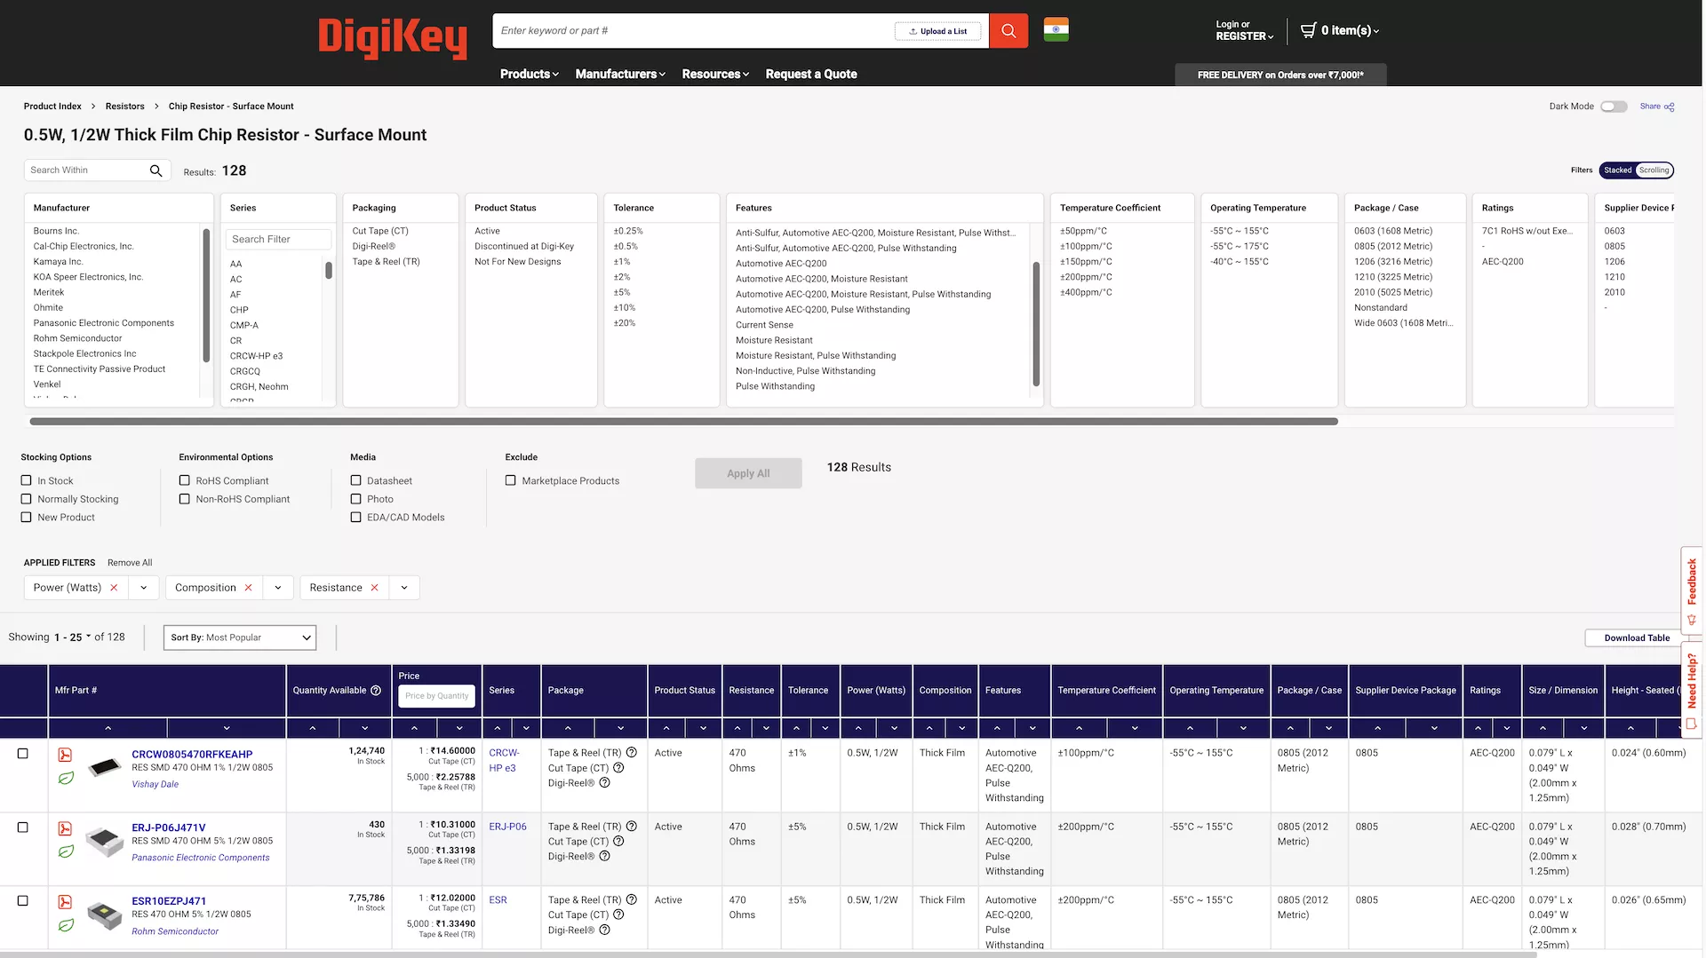Click RoHS leaf icon for ESR10EZPJ471
Image resolution: width=1706 pixels, height=958 pixels.
66,926
